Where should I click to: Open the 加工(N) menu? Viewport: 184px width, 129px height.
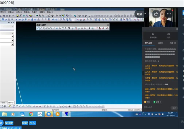pos(19,12)
